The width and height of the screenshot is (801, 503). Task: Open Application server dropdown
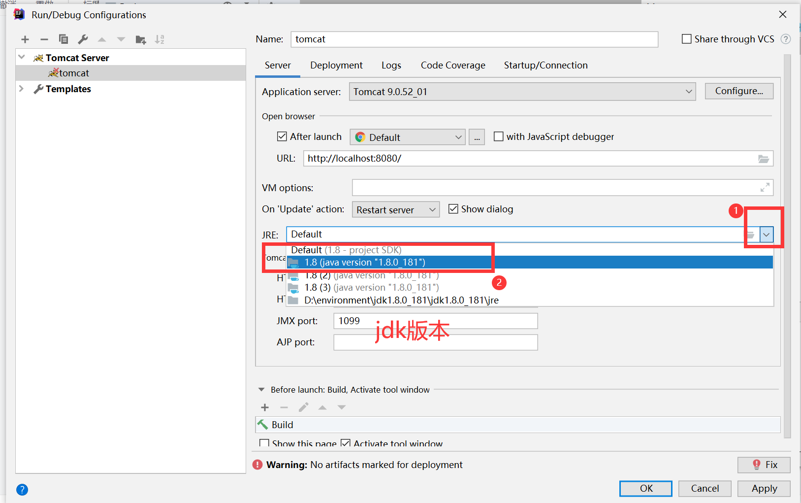[x=522, y=92]
